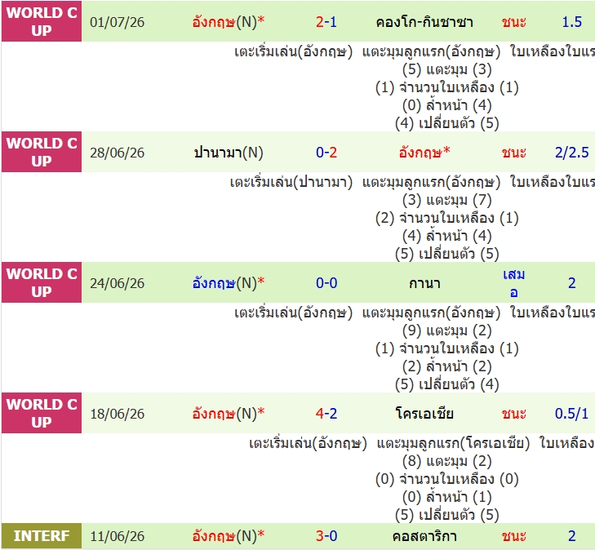Click the กานา team name
The image size is (595, 550).
424,283
